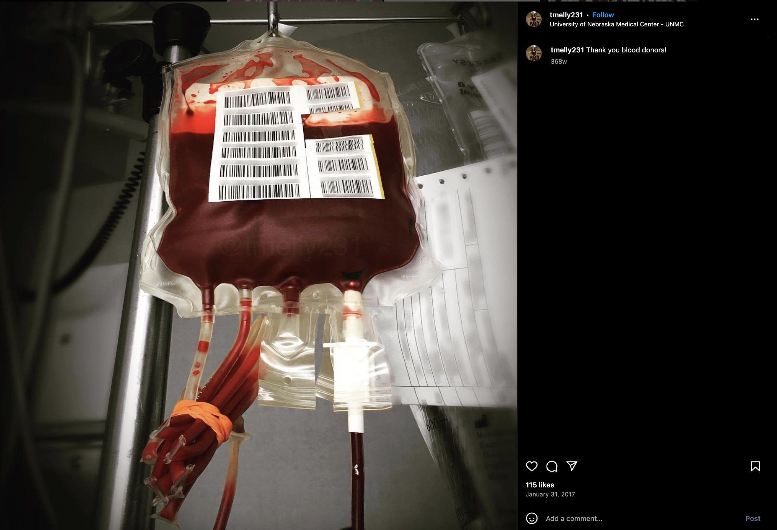Open comments via speech bubble icon

pyautogui.click(x=552, y=466)
